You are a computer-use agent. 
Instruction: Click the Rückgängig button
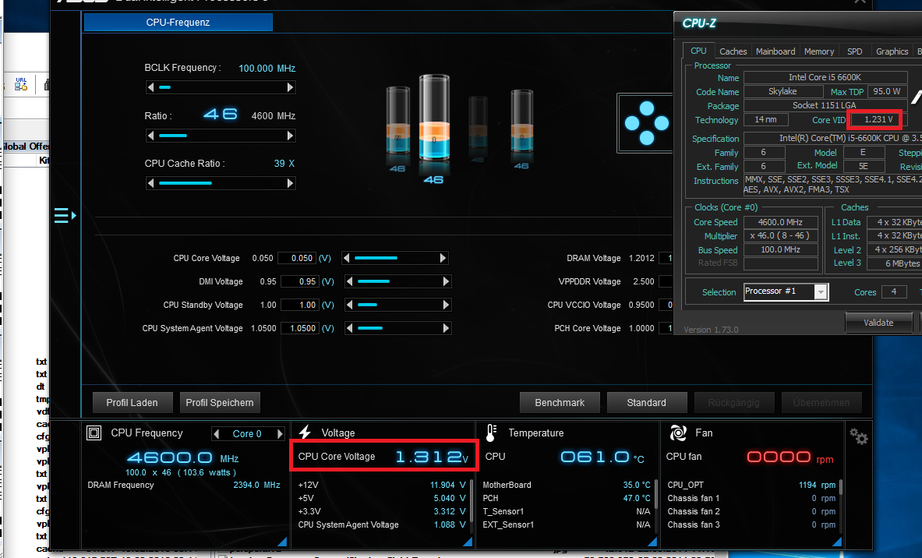coord(734,403)
